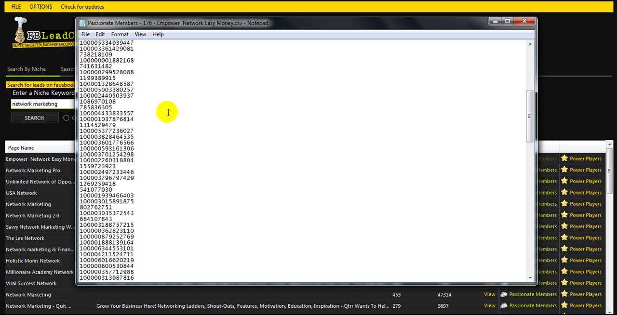Click the star icon in Unlimited Network row
Viewport: 617px width, 315px height.
(564, 181)
